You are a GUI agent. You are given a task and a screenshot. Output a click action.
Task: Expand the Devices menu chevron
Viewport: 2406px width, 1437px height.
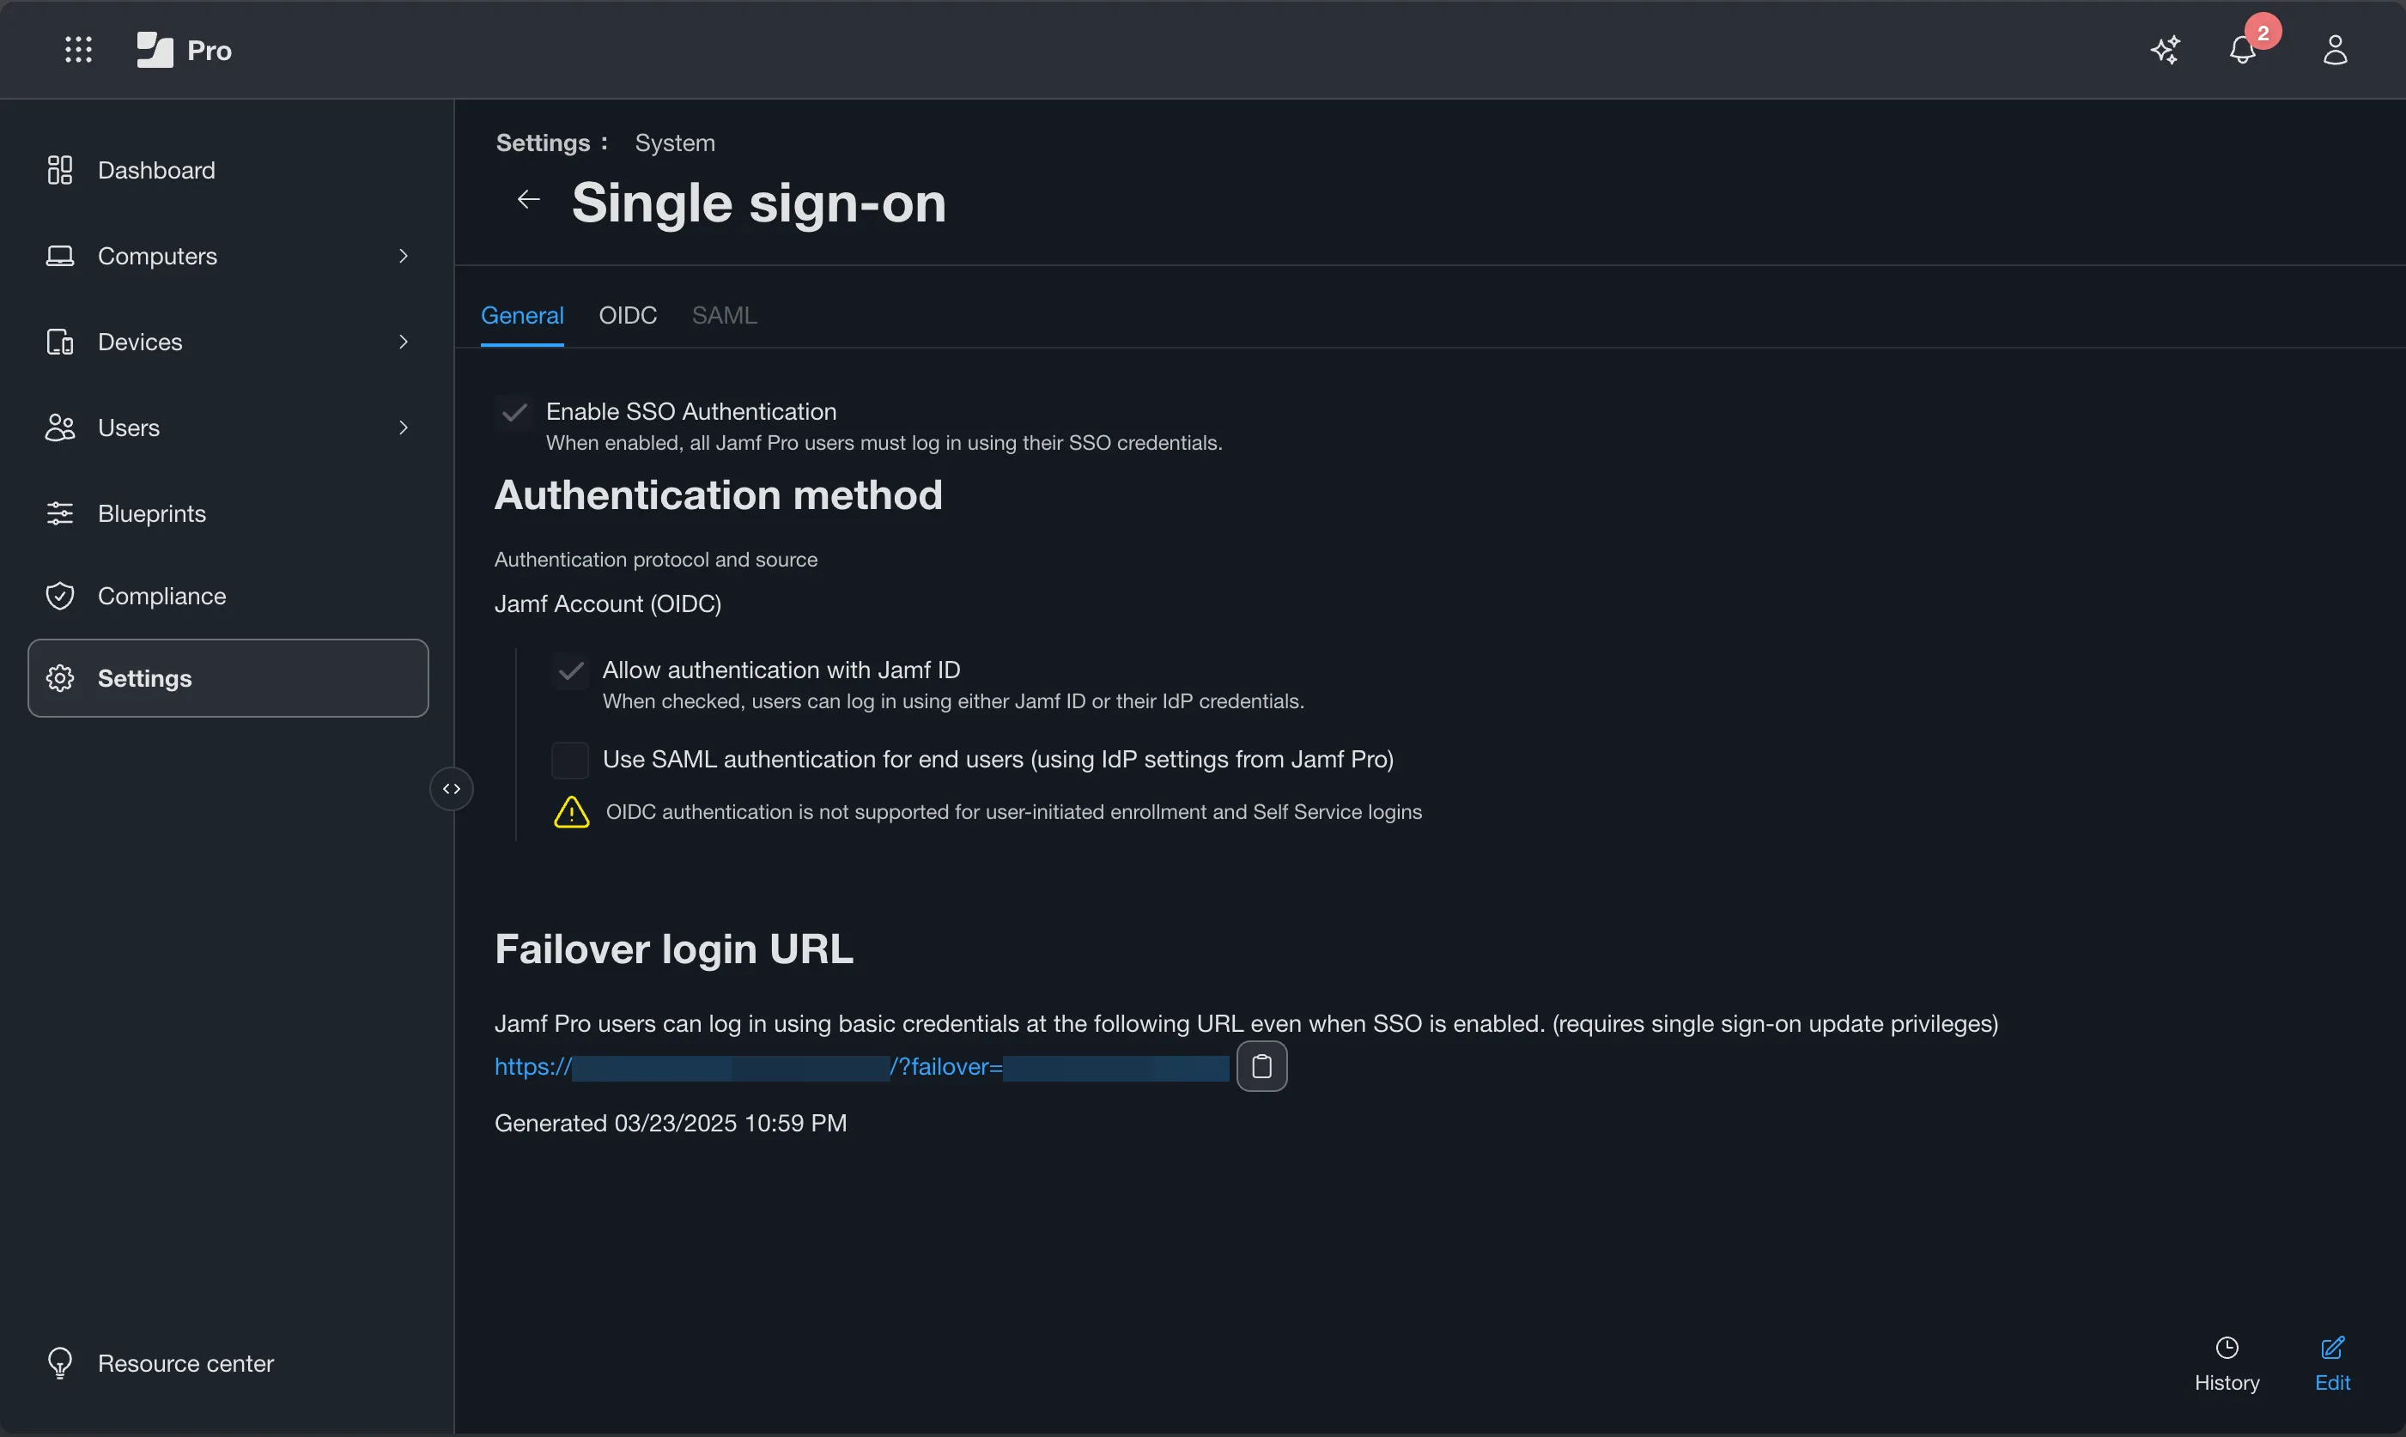(x=404, y=342)
